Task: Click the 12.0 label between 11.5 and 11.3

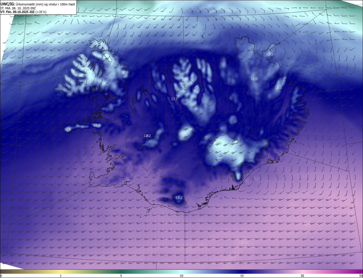Action: point(254,79)
